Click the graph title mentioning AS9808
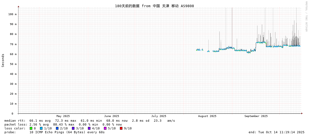 [x=154, y=6]
